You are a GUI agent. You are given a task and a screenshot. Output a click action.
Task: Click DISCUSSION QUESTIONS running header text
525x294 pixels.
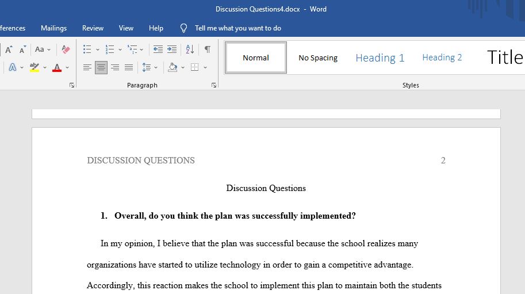click(141, 161)
